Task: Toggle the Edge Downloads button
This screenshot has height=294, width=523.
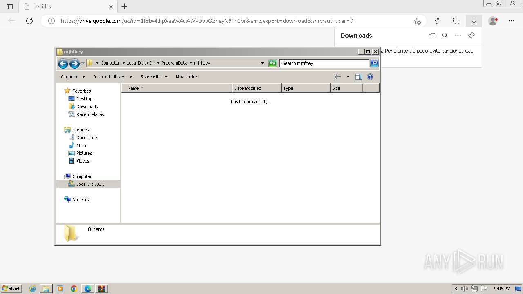Action: tap(474, 21)
